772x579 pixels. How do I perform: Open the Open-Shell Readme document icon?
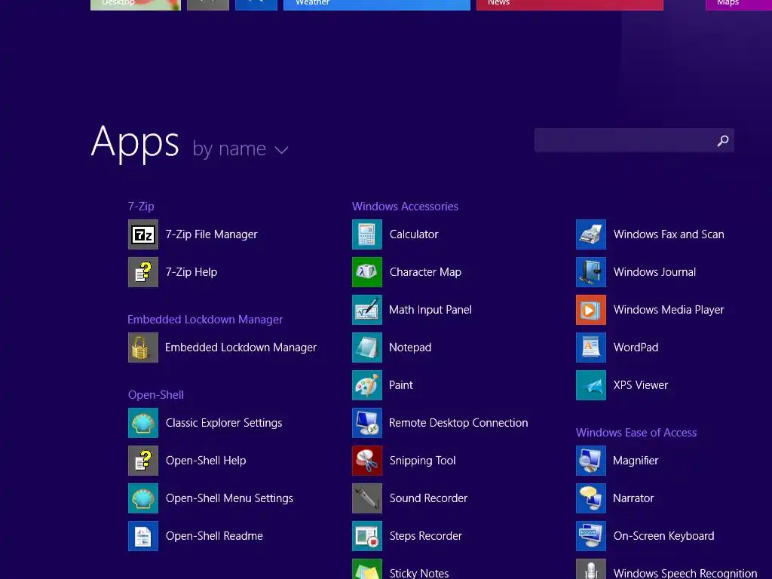point(143,536)
